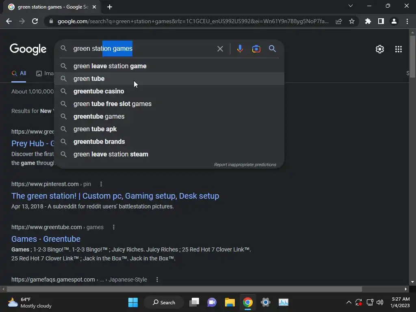Open a new browser tab

(x=110, y=7)
